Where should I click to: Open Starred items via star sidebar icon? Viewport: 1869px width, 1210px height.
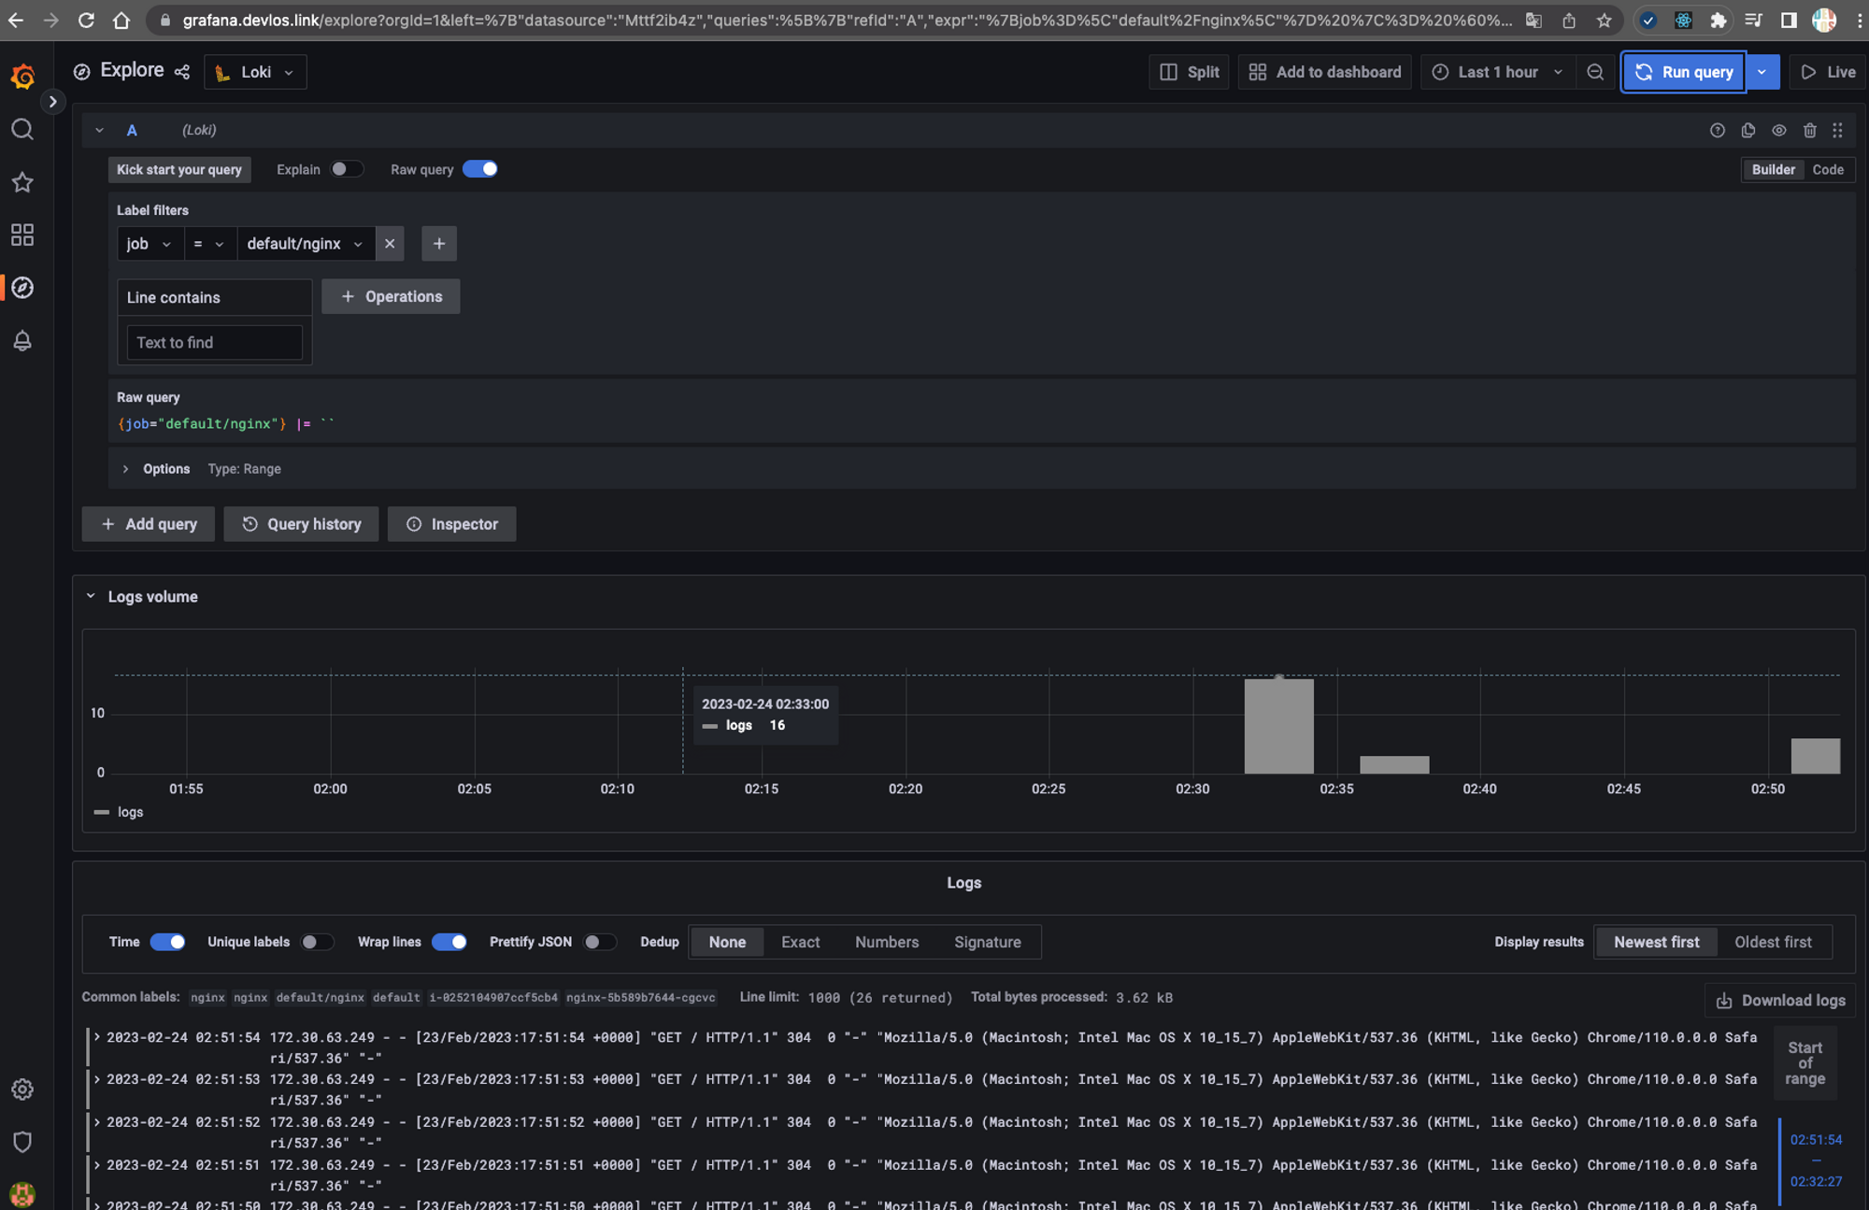pos(22,182)
